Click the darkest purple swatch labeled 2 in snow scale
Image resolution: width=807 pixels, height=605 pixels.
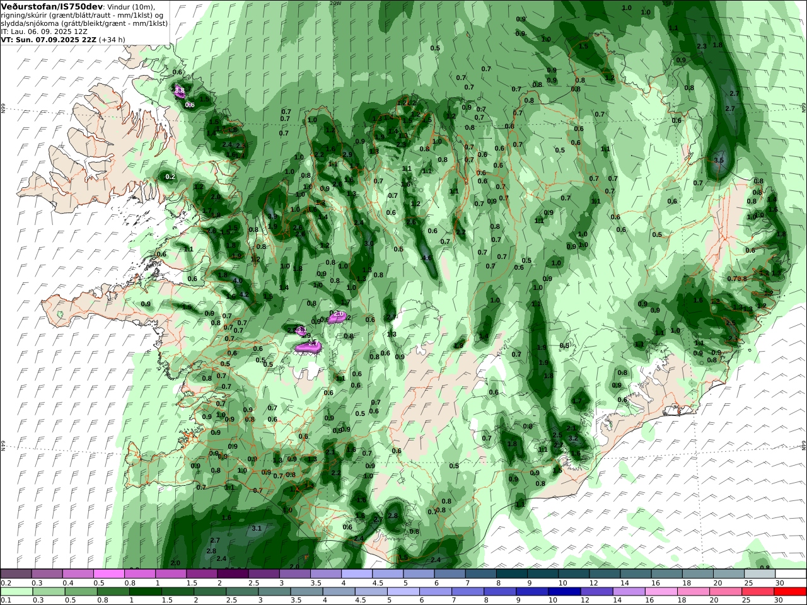pyautogui.click(x=233, y=573)
